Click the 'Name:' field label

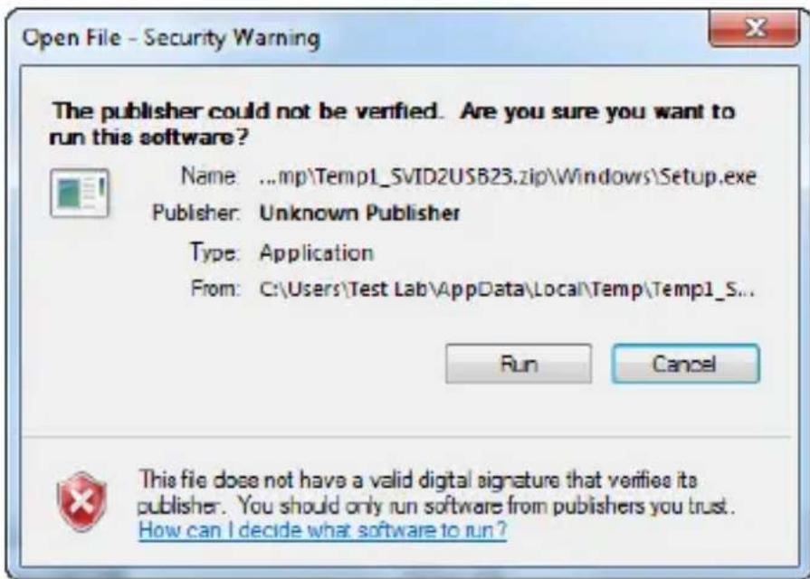click(209, 176)
